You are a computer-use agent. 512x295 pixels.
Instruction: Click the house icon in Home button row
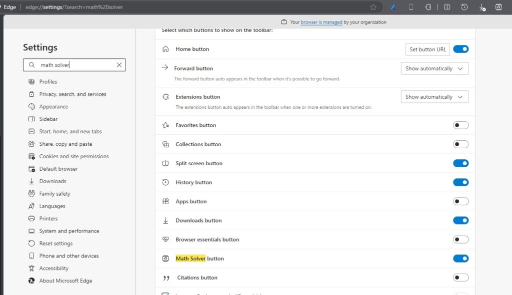pyautogui.click(x=165, y=49)
